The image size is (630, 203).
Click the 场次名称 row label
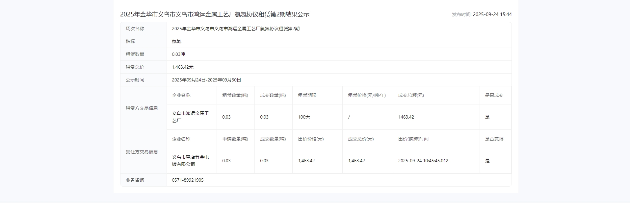coord(135,29)
